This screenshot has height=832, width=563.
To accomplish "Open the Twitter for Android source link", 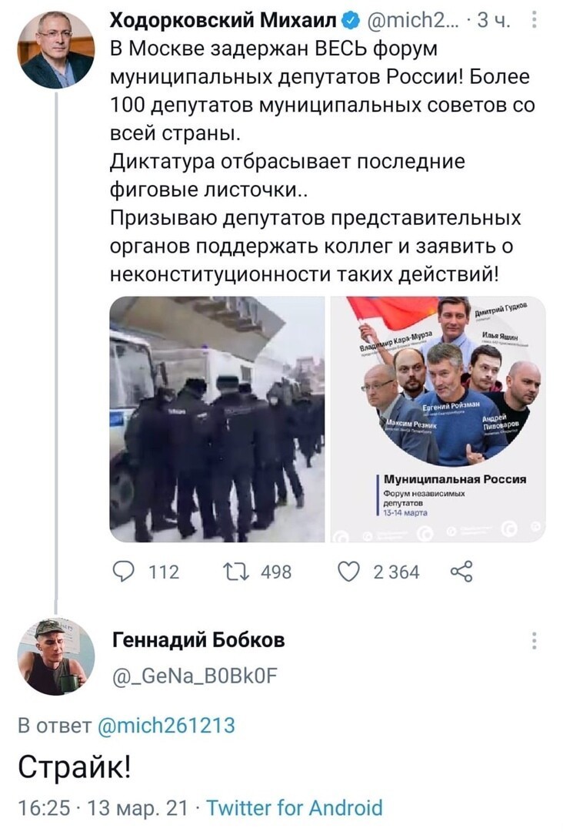I will tap(295, 807).
